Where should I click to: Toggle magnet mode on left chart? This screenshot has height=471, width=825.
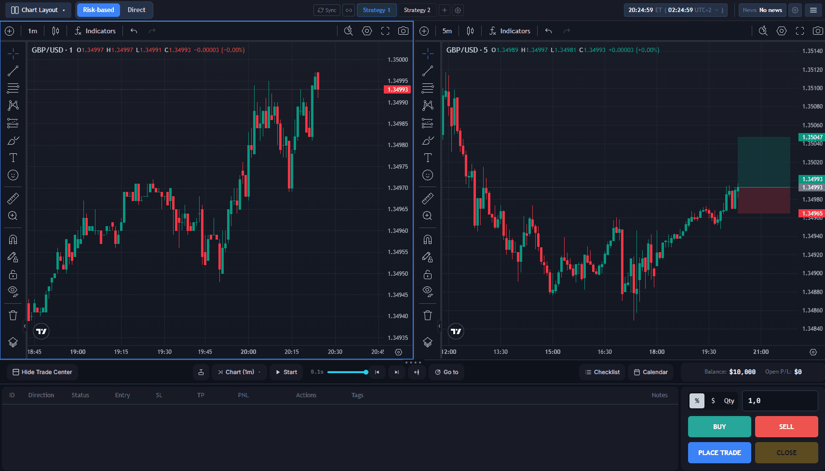13,240
